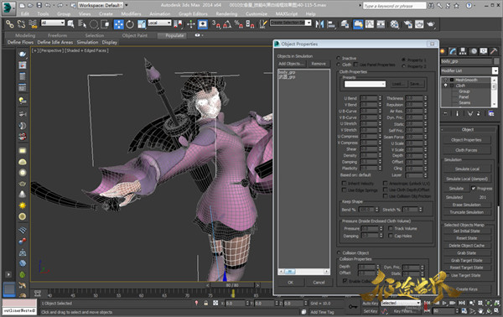Click the Configure Modifier Sets icon

click(x=490, y=113)
